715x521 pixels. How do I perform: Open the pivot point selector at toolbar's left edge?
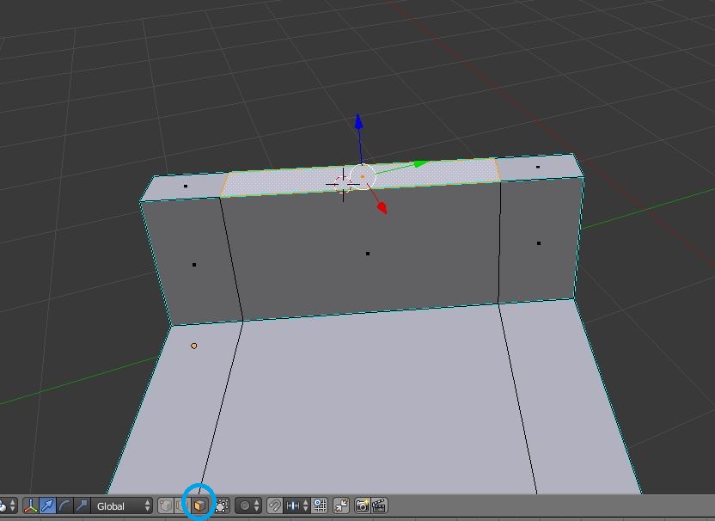pos(7,506)
